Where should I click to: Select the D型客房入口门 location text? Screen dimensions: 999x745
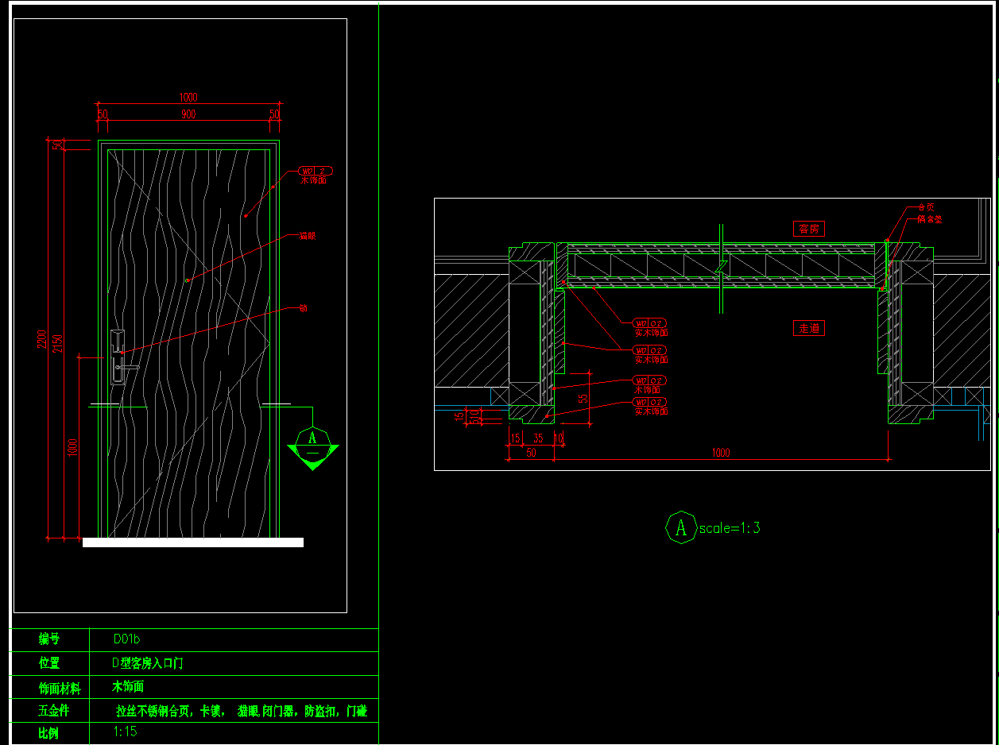[x=148, y=662]
